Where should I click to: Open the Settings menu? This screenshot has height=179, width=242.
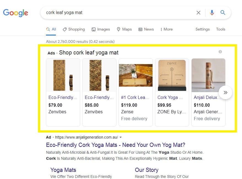[202, 29]
